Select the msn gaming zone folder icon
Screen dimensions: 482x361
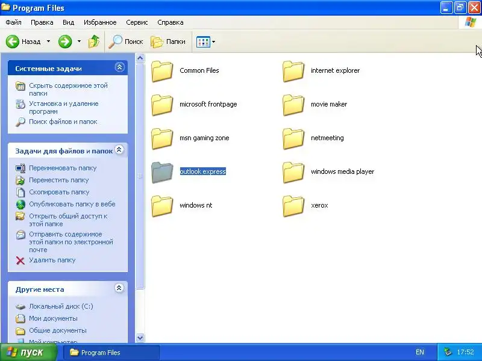(162, 139)
